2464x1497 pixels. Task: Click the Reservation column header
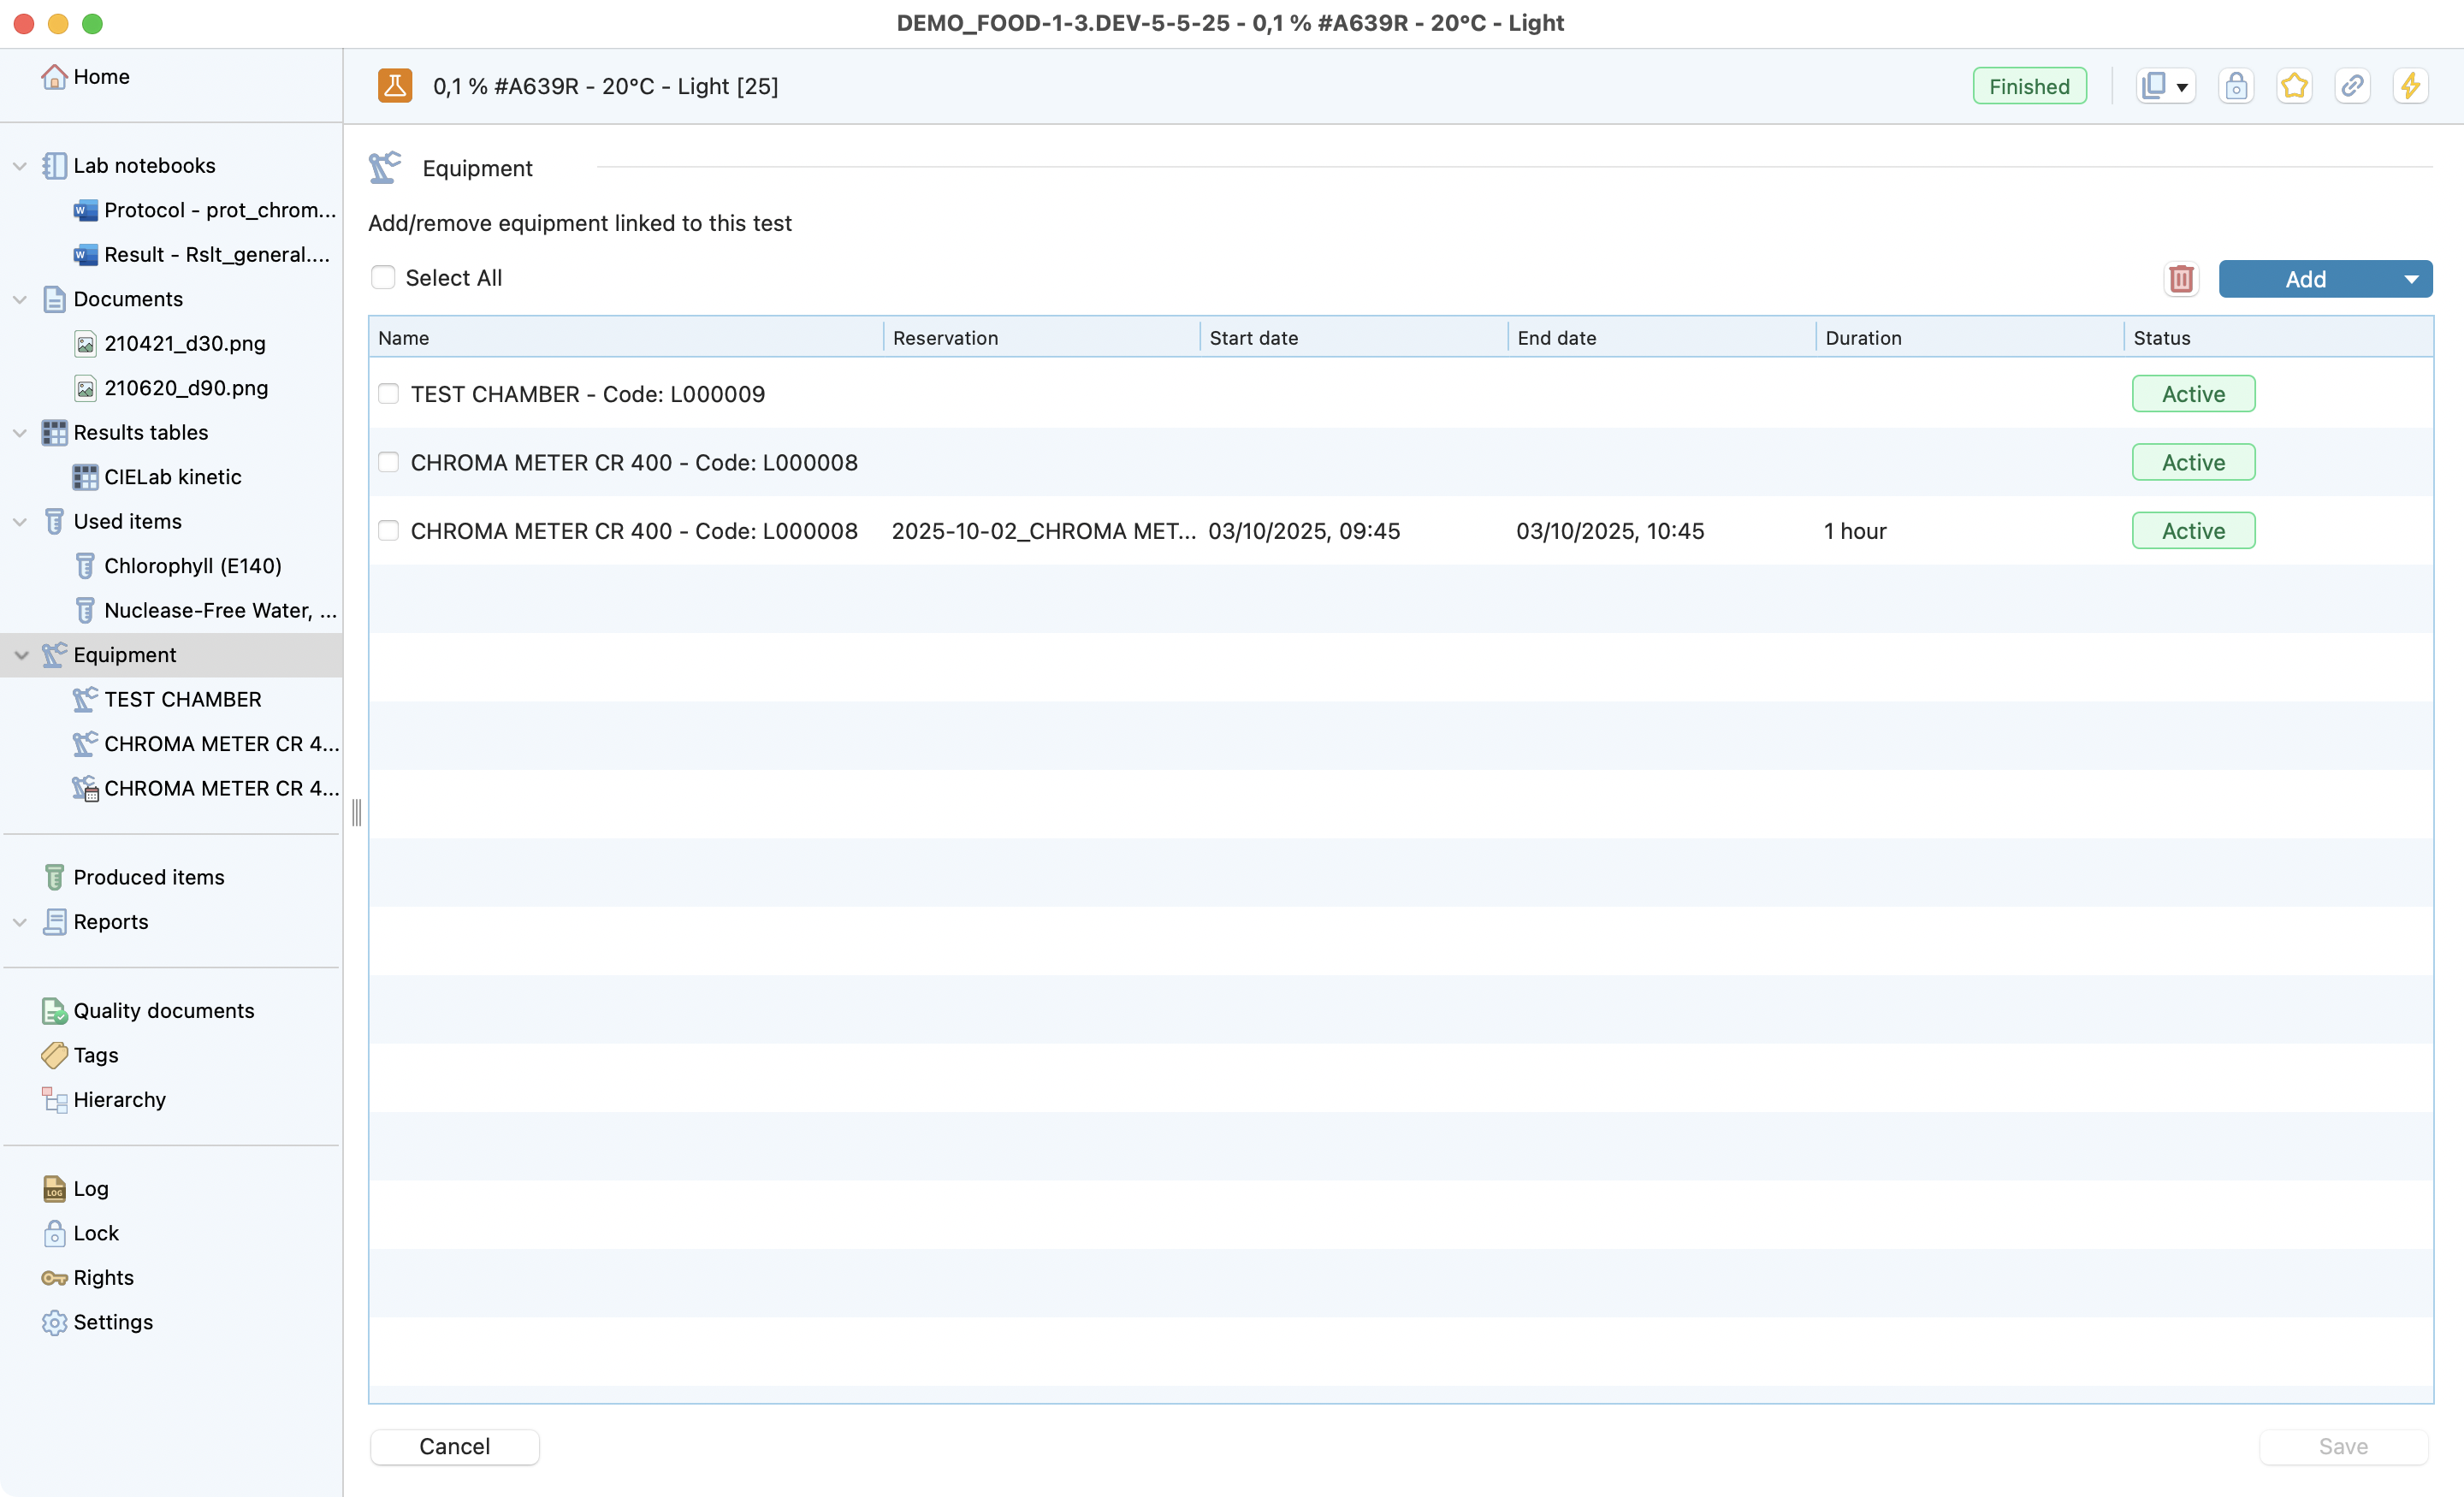coord(945,338)
